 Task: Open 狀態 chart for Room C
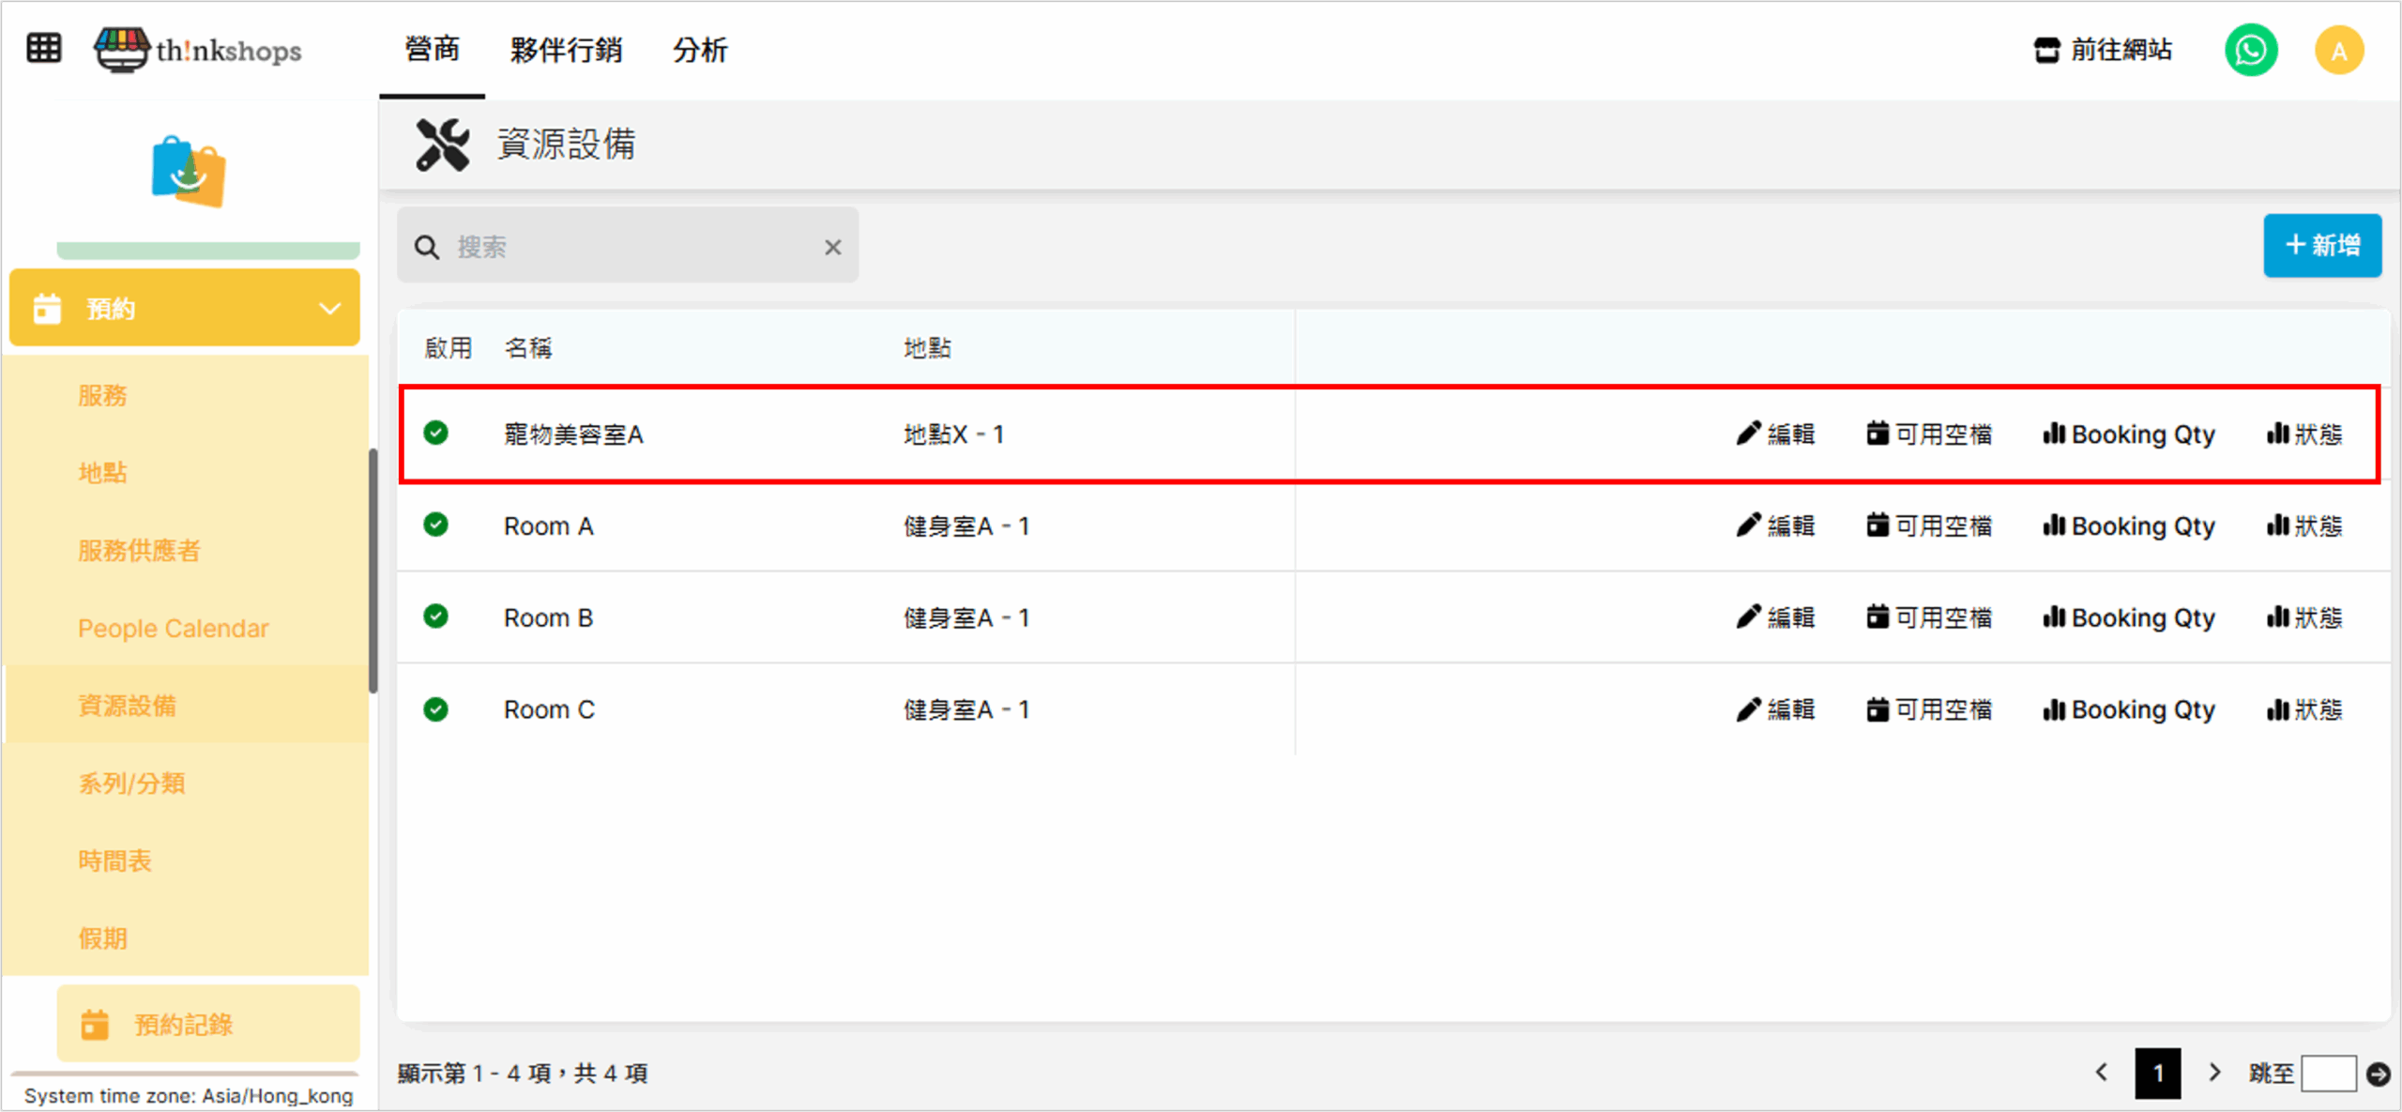[x=2304, y=710]
